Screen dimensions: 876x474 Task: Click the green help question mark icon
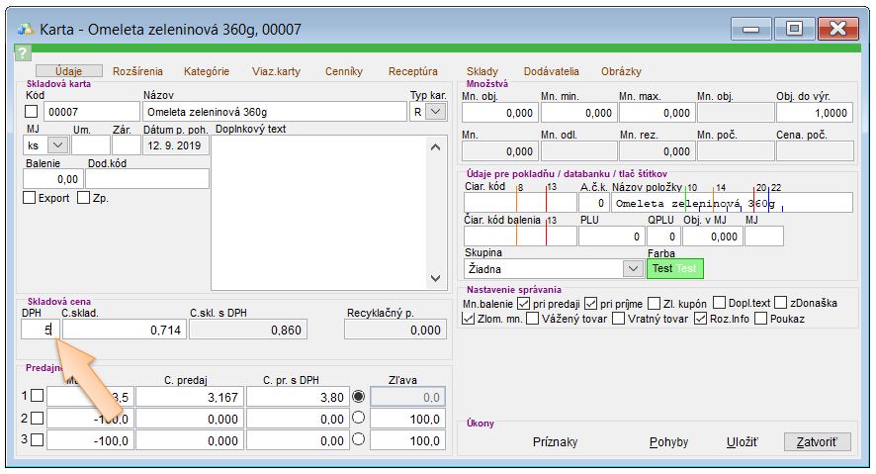(x=24, y=53)
